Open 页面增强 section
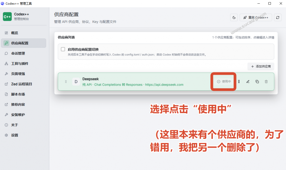The image size is (286, 170). tap(23, 74)
